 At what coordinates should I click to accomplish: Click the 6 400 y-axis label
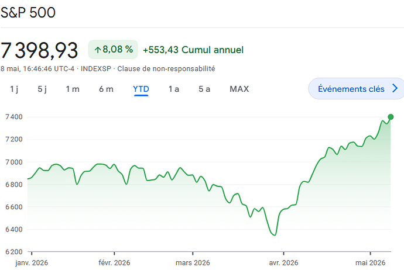click(x=14, y=229)
